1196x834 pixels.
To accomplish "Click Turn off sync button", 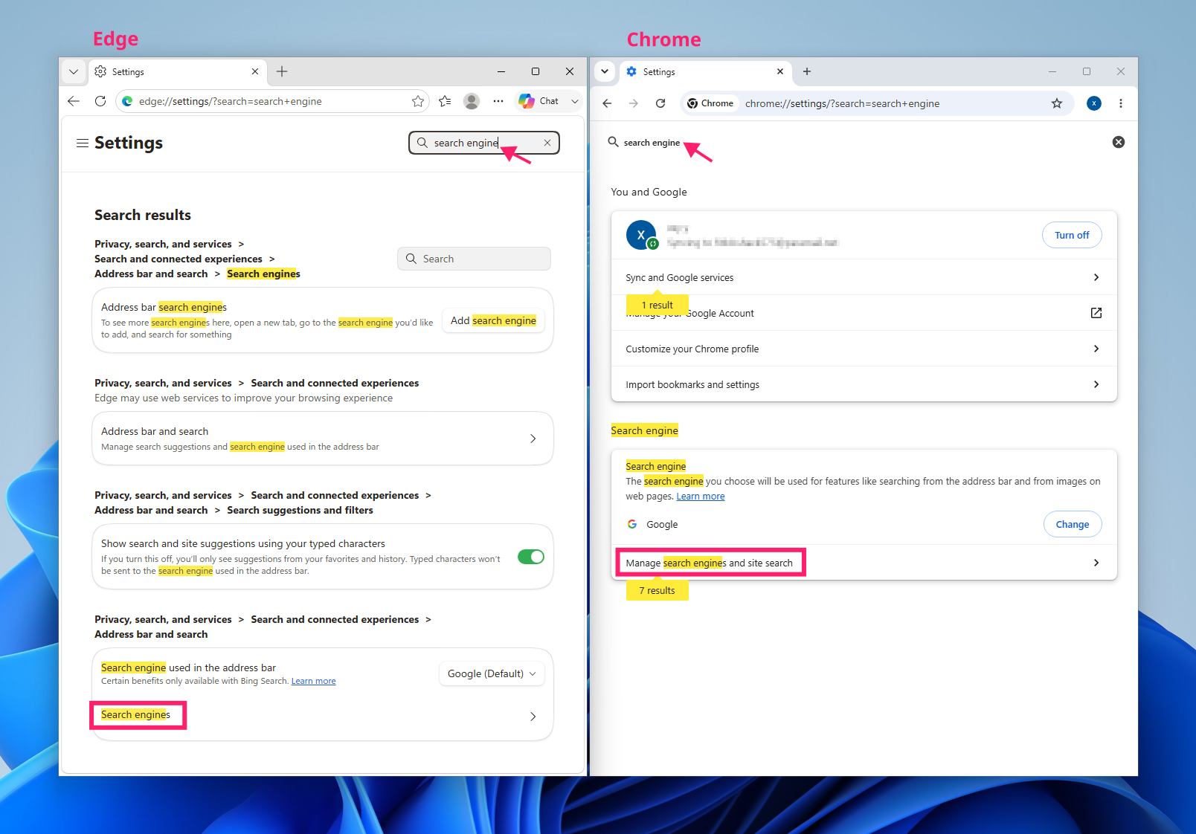I will pyautogui.click(x=1072, y=235).
